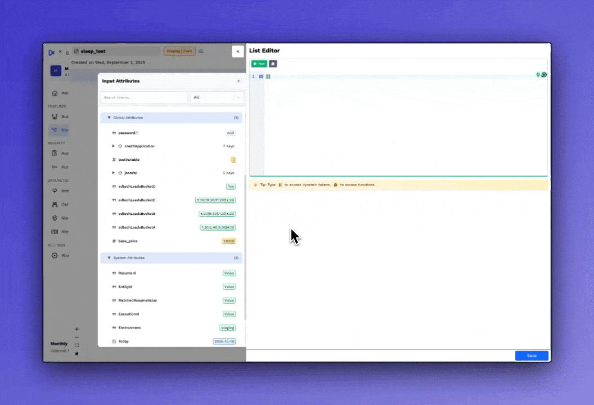The height and width of the screenshot is (405, 594).
Task: Collapse the System Attributes section
Action: click(x=109, y=258)
